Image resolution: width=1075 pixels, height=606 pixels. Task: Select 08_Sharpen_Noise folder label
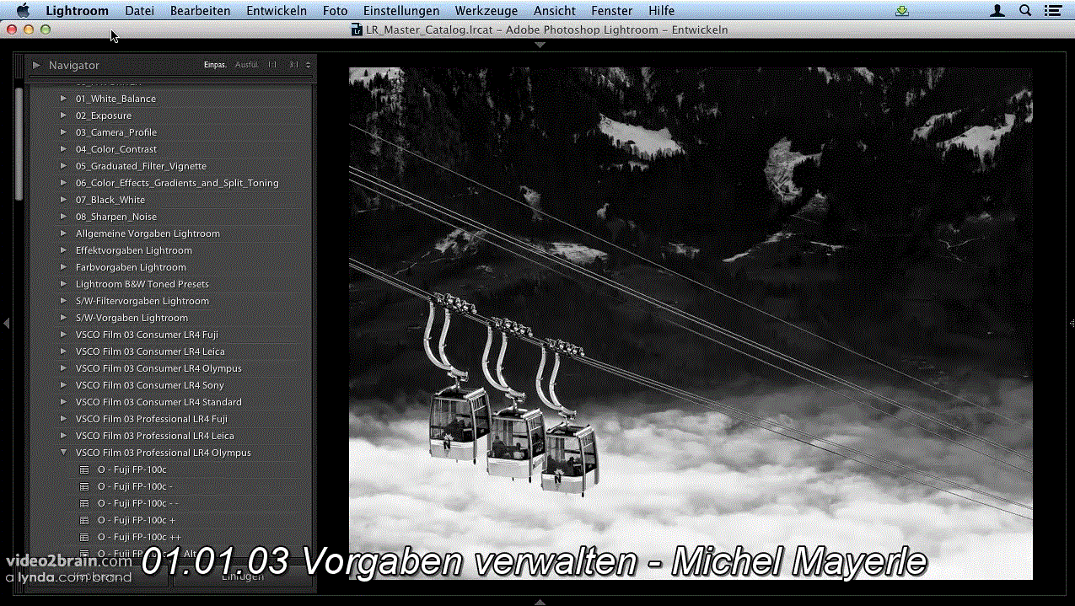click(116, 217)
